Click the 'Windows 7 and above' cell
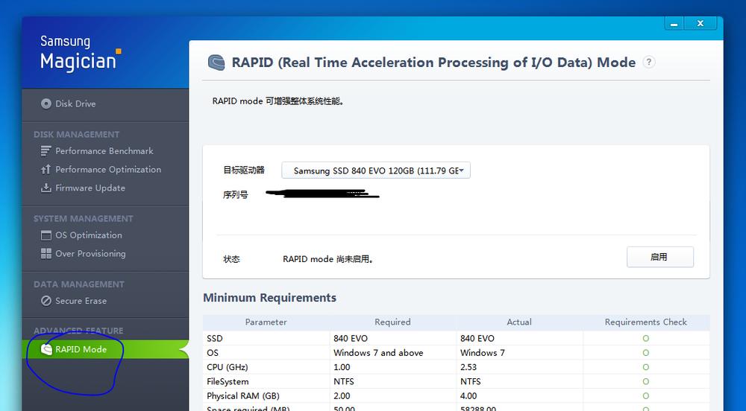The width and height of the screenshot is (746, 411). pos(378,353)
